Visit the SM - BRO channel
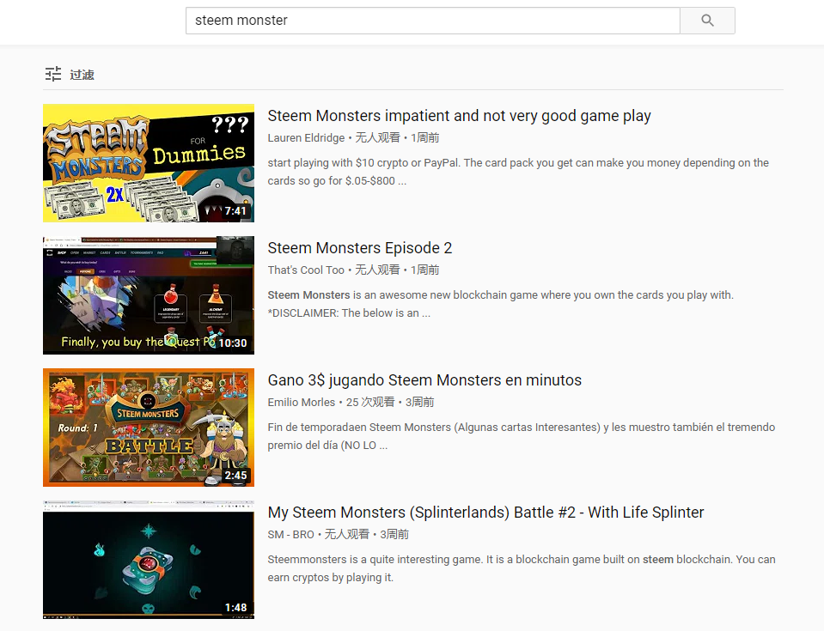Image resolution: width=824 pixels, height=631 pixels. [290, 534]
